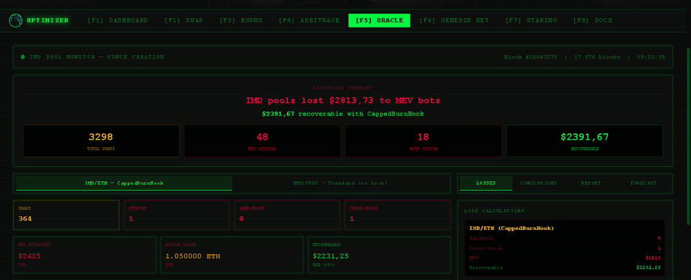This screenshot has height=280, width=691.
Task: Click the 3298 Total Swaps card
Action: [x=101, y=141]
